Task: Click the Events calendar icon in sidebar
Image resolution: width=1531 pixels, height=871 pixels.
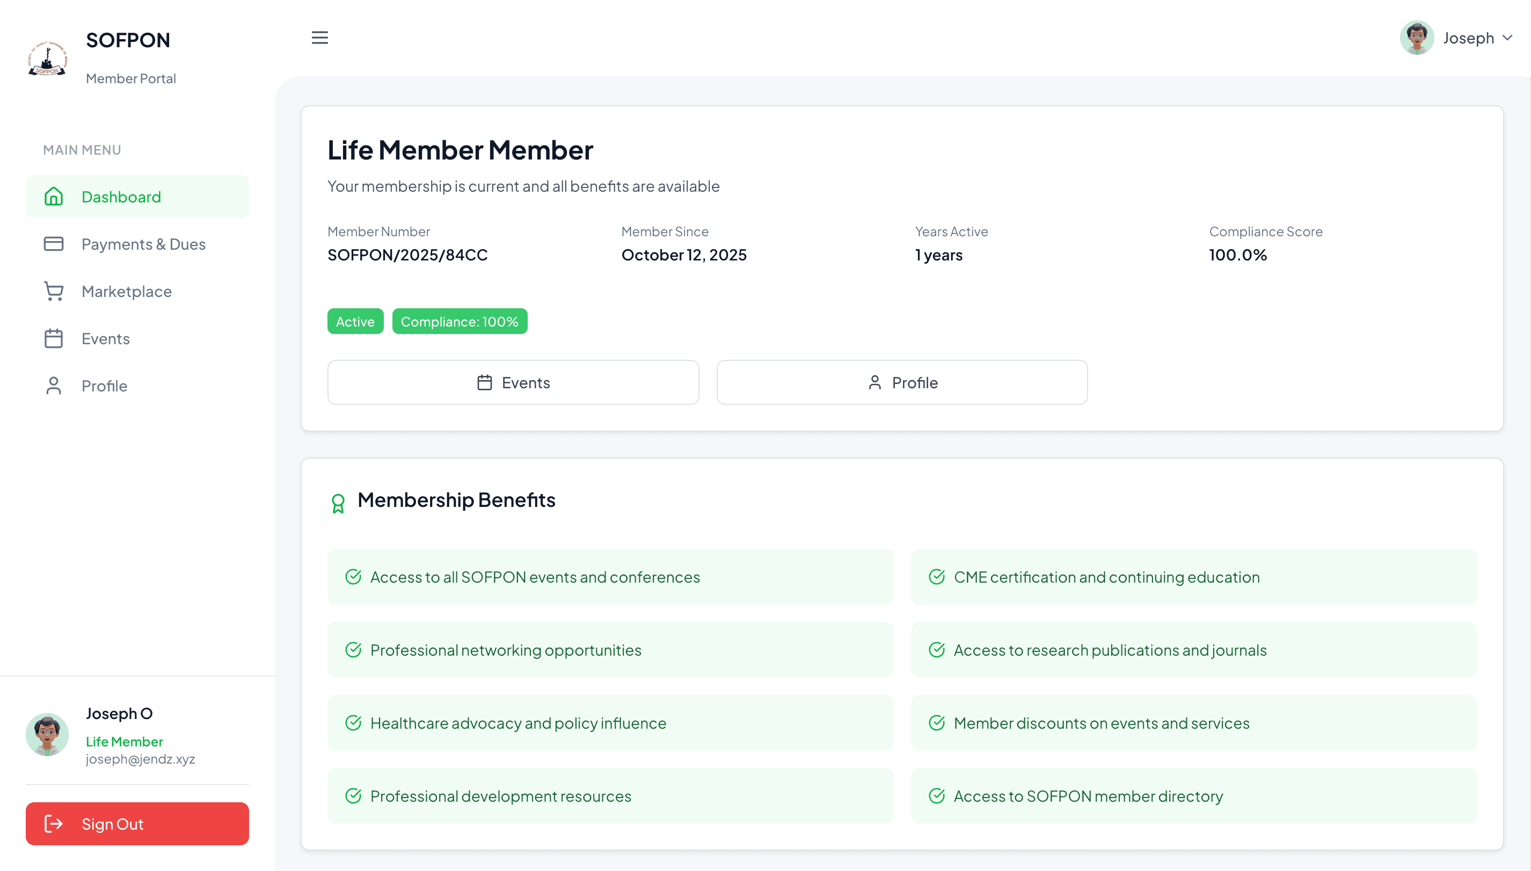Action: (x=53, y=338)
